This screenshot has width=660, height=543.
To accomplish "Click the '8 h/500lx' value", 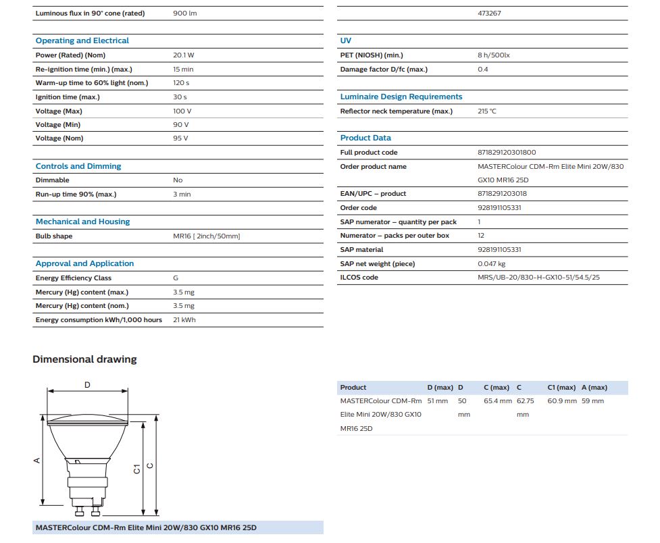I will click(494, 55).
